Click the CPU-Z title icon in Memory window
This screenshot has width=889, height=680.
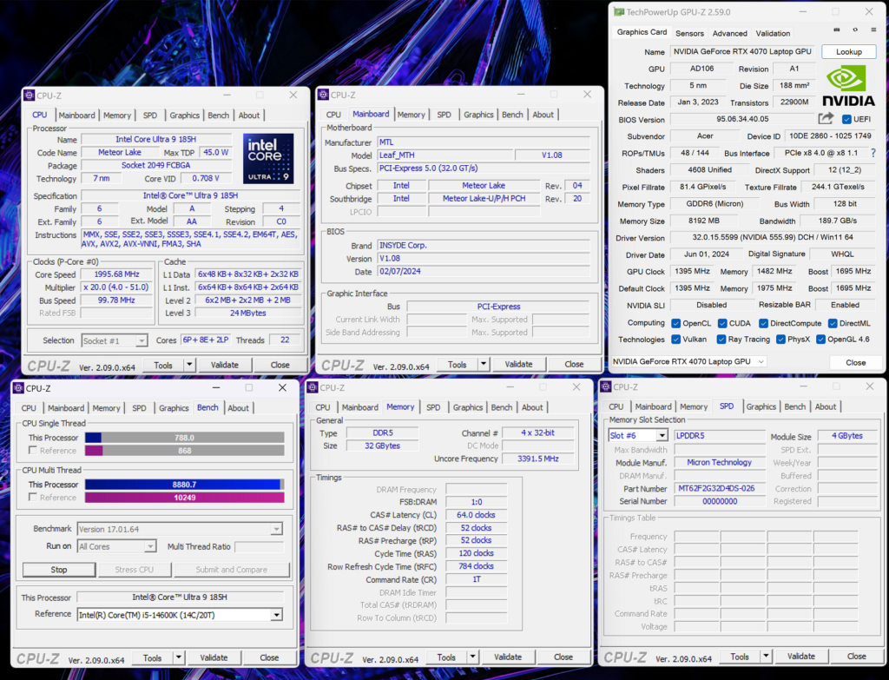313,387
